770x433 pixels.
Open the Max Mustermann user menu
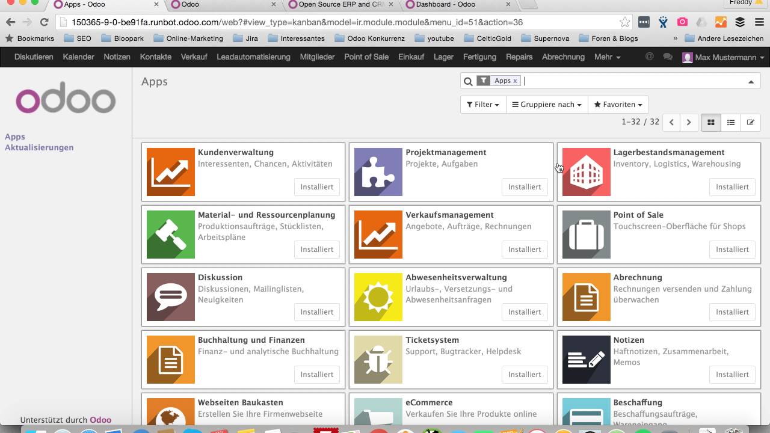coord(724,57)
